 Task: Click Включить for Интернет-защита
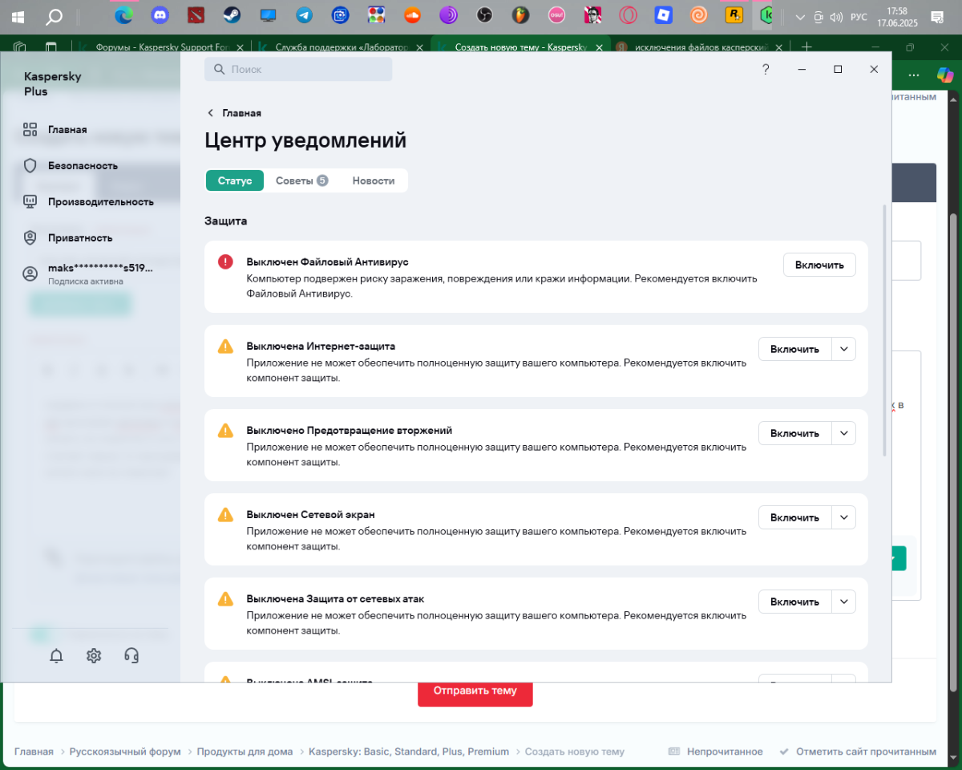point(794,349)
